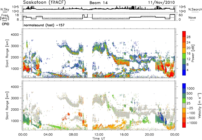Click the 12:00 time axis tick label
202x140 pixels.
coord(99,135)
